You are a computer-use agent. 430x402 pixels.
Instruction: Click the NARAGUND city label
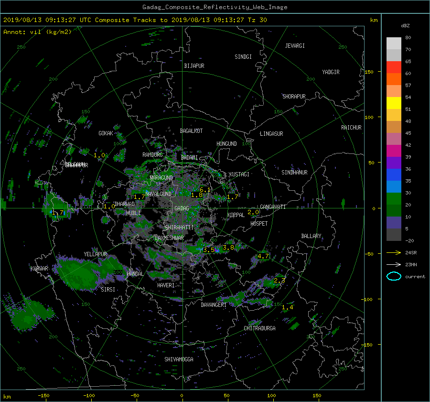[161, 178]
